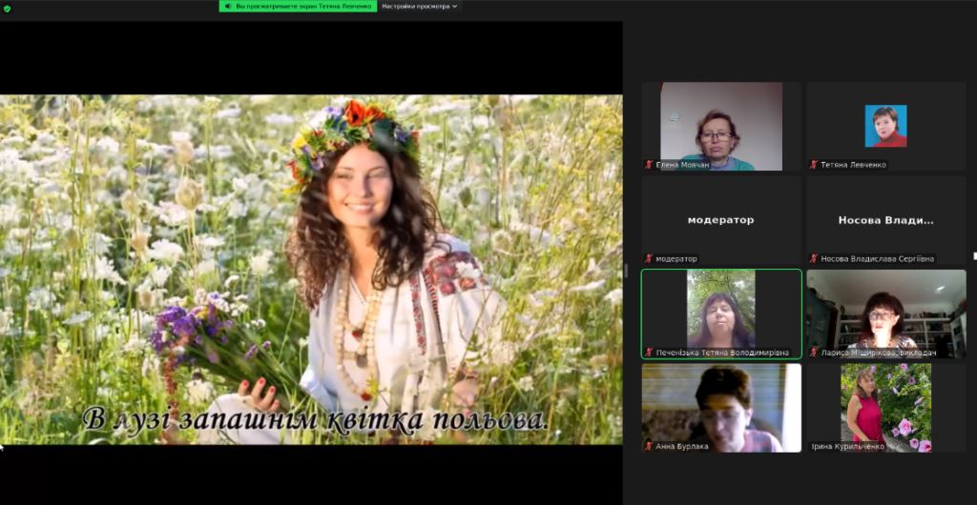Screen dimensions: 977x505
Task: Click the green encryption shield icon
Action: click(7, 8)
